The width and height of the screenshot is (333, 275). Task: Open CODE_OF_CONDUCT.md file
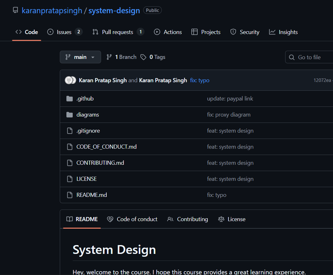pos(106,147)
